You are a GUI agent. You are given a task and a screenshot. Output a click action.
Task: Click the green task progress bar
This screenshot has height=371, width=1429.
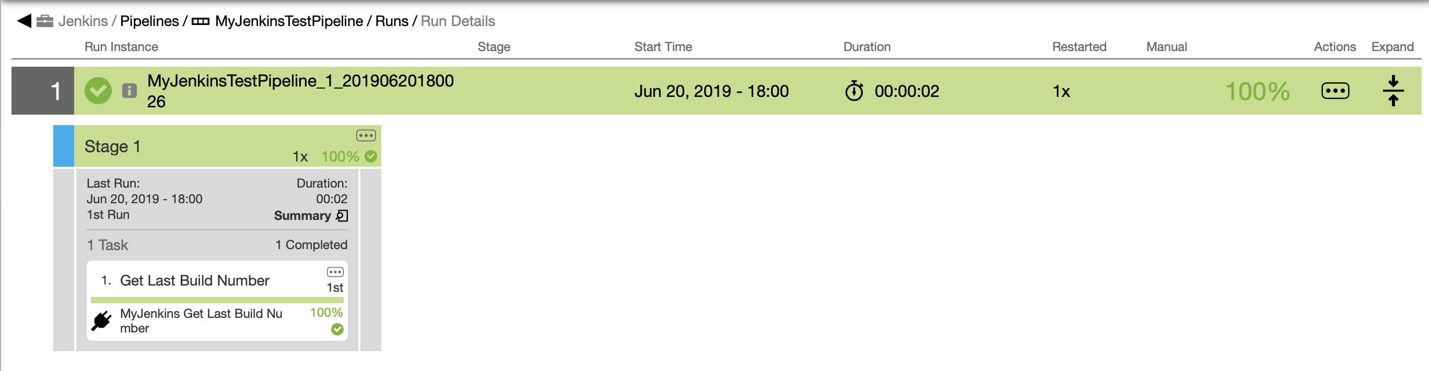tap(217, 300)
